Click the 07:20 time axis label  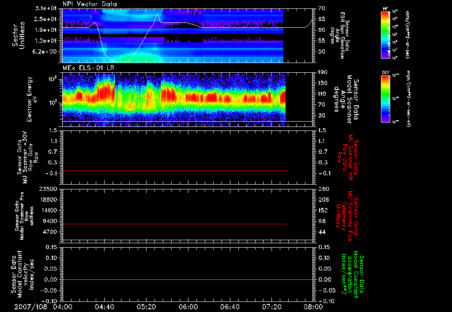tap(271, 307)
